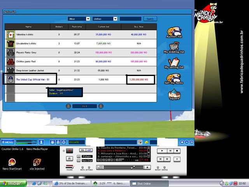The height and width of the screenshot is (187, 249).
Task: Click the plus circle icon in game bar
Action: pyautogui.click(x=182, y=142)
